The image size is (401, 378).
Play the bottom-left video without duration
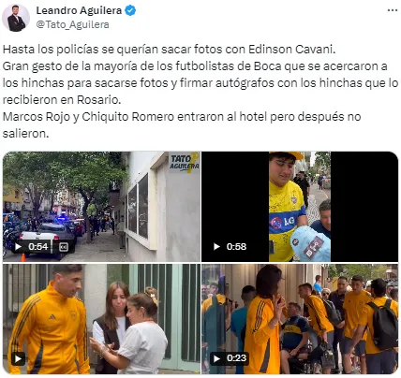click(x=18, y=358)
